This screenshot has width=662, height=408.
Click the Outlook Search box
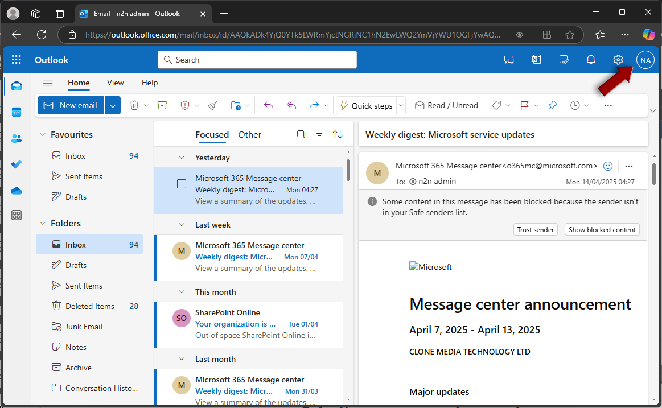click(x=257, y=60)
